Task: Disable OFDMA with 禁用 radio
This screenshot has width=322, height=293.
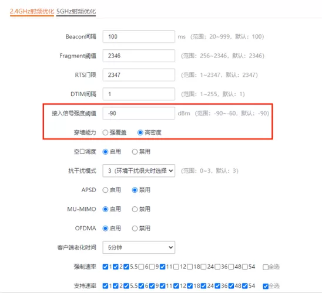Action: (x=135, y=229)
